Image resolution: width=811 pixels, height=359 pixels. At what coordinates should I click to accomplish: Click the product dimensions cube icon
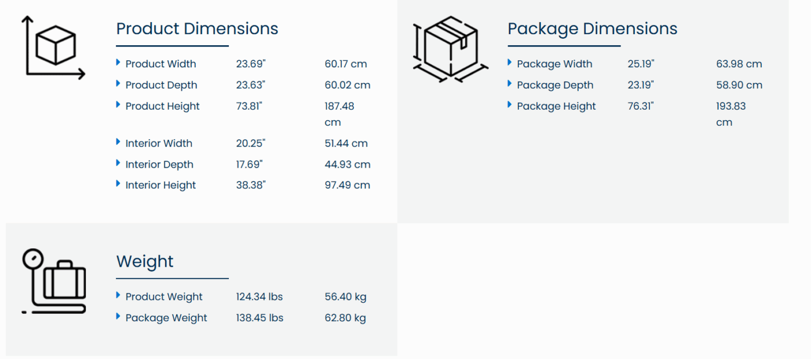tap(53, 46)
